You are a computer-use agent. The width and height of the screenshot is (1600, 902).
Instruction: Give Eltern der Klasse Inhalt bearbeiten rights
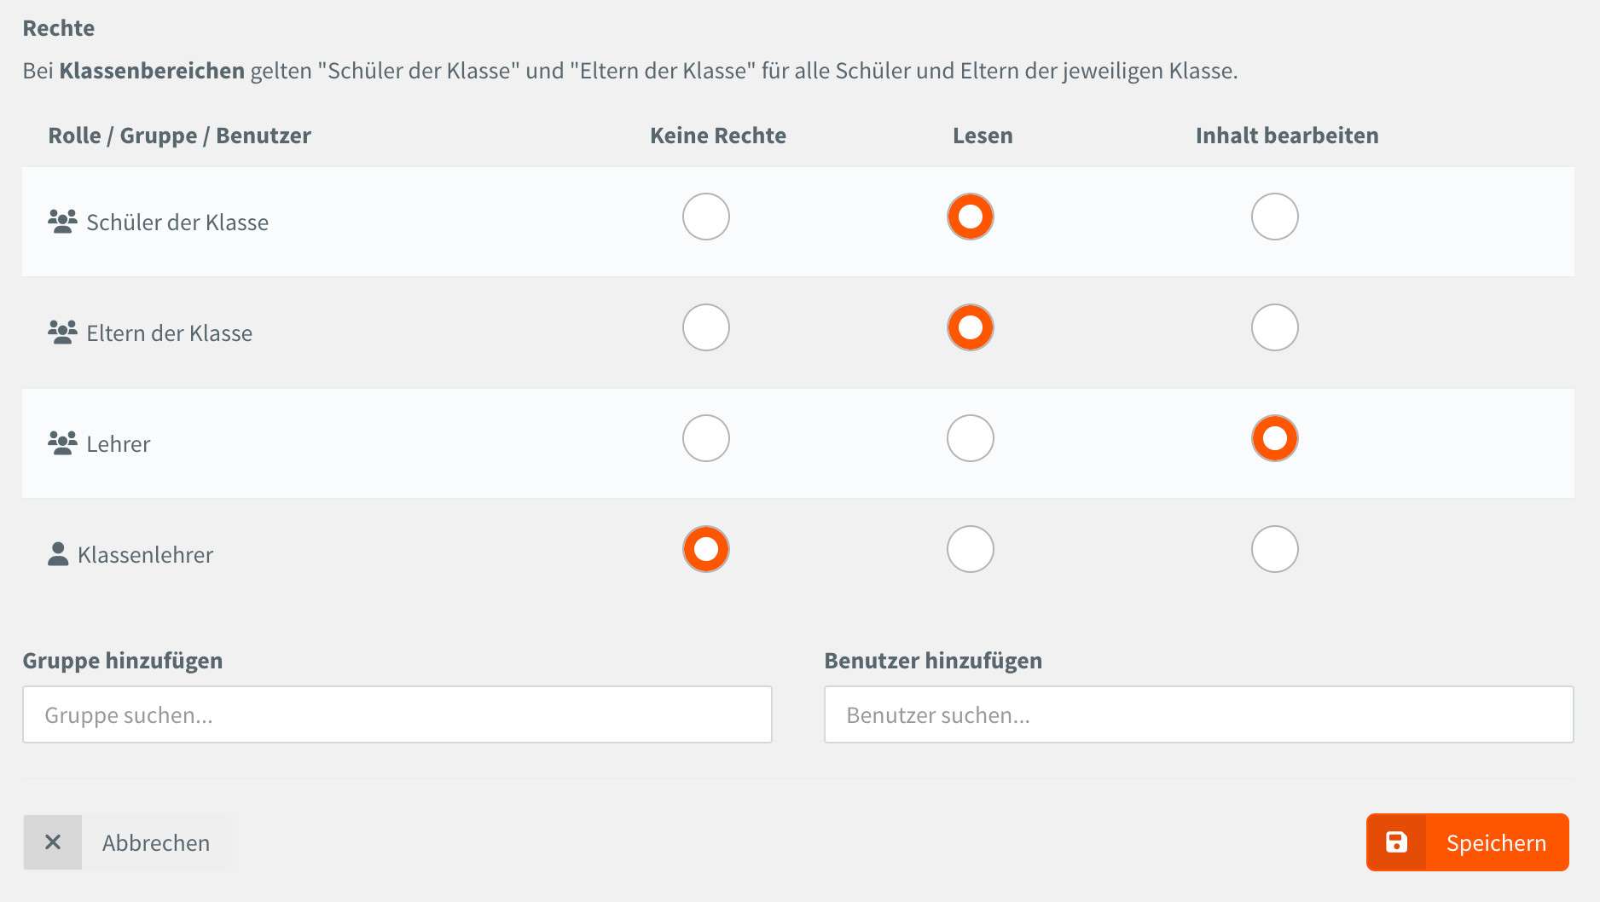(x=1275, y=327)
